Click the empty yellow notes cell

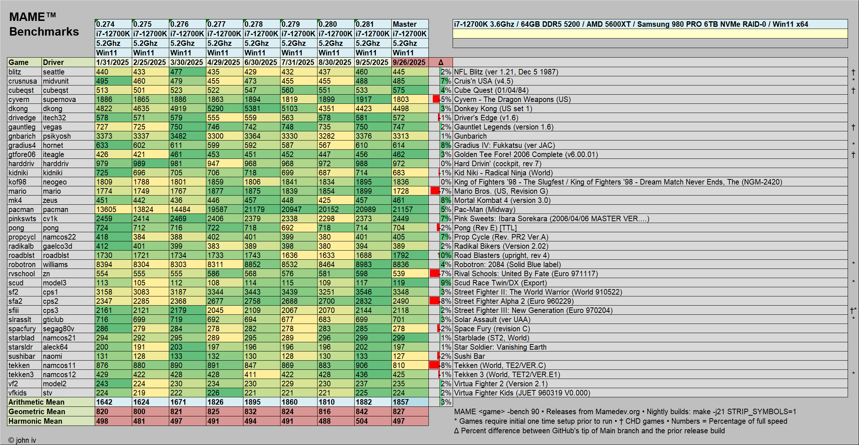(x=650, y=34)
